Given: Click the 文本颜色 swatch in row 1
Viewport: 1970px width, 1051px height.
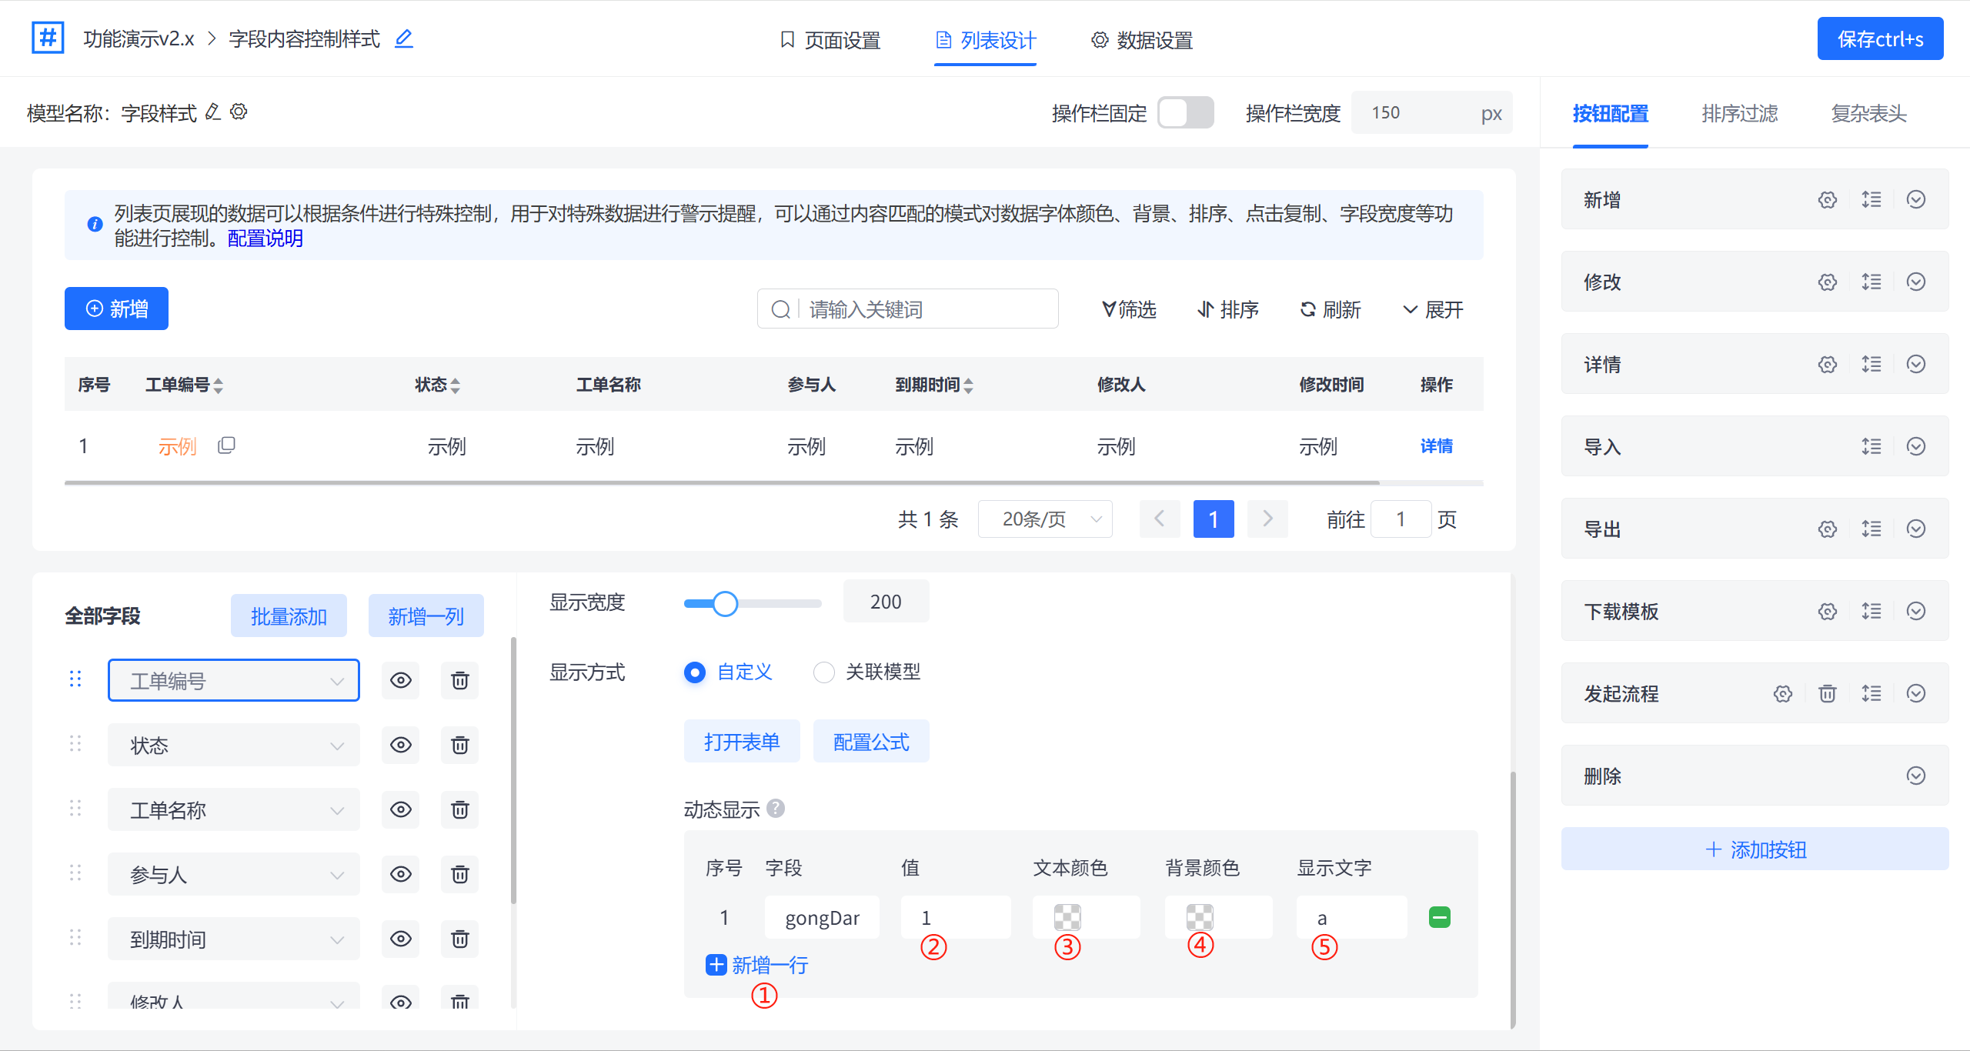Looking at the screenshot, I should (1067, 917).
